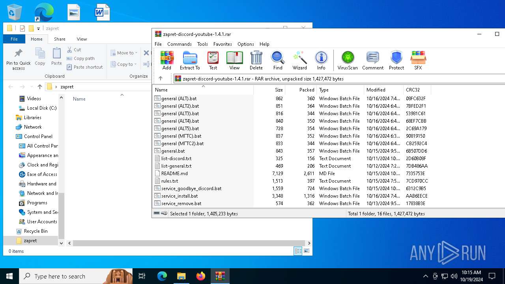
Task: Select Local Disk (C:) in tree
Action: point(41,108)
